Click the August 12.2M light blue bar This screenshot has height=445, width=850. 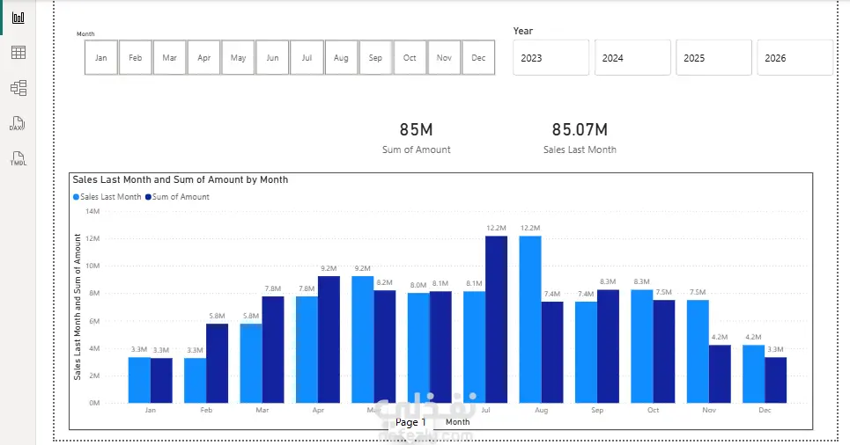(530, 319)
